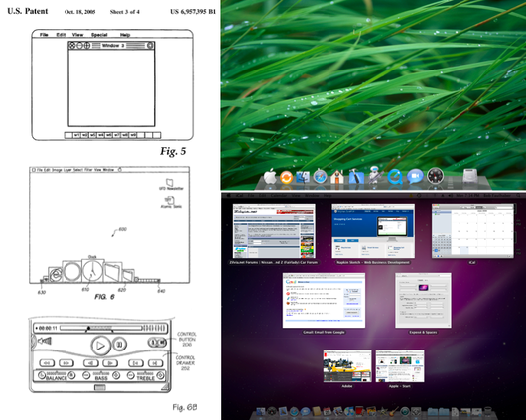Image resolution: width=526 pixels, height=420 pixels.
Task: Open iChat video bubble icon in dock
Action: (415, 177)
